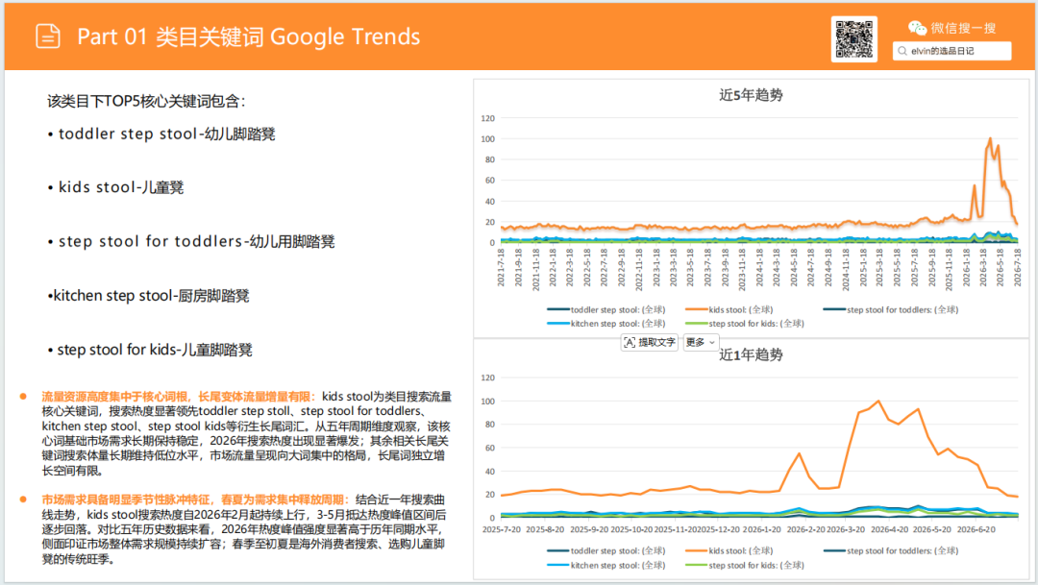Click the WeChat logo next to 微信搜一搜
The height and width of the screenshot is (585, 1038).
point(917,28)
